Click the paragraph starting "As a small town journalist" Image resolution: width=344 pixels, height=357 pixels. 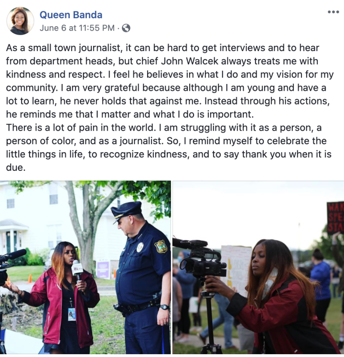[x=170, y=81]
